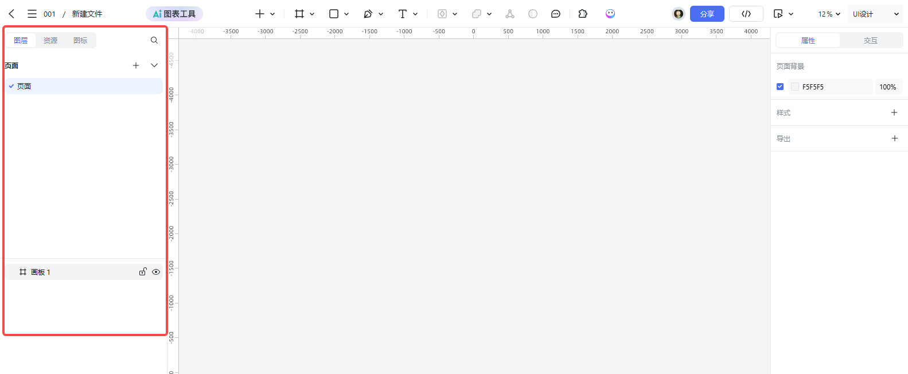Switch to the 图标 tab
The height and width of the screenshot is (374, 908).
pyautogui.click(x=80, y=40)
